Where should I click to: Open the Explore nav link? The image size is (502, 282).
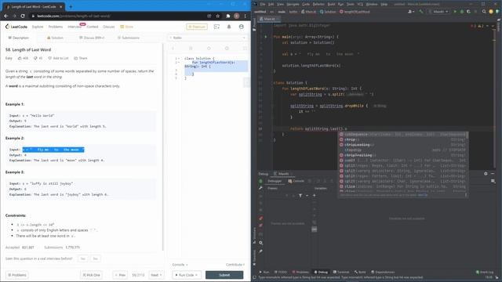tap(38, 27)
